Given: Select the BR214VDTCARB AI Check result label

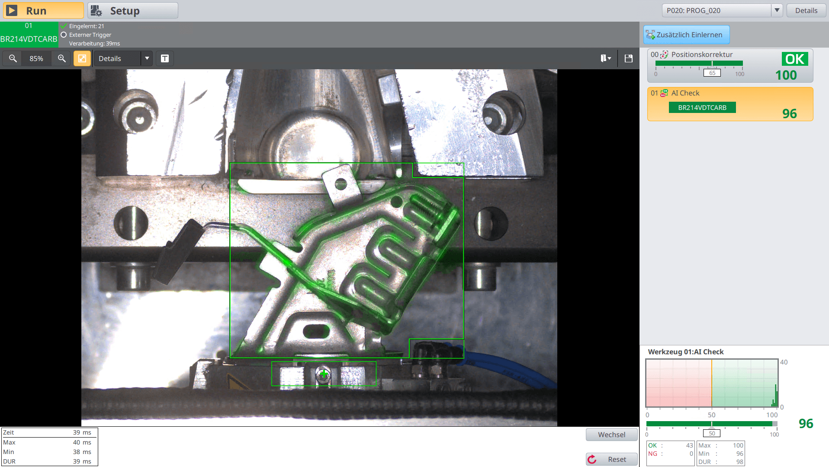Looking at the screenshot, I should (702, 107).
